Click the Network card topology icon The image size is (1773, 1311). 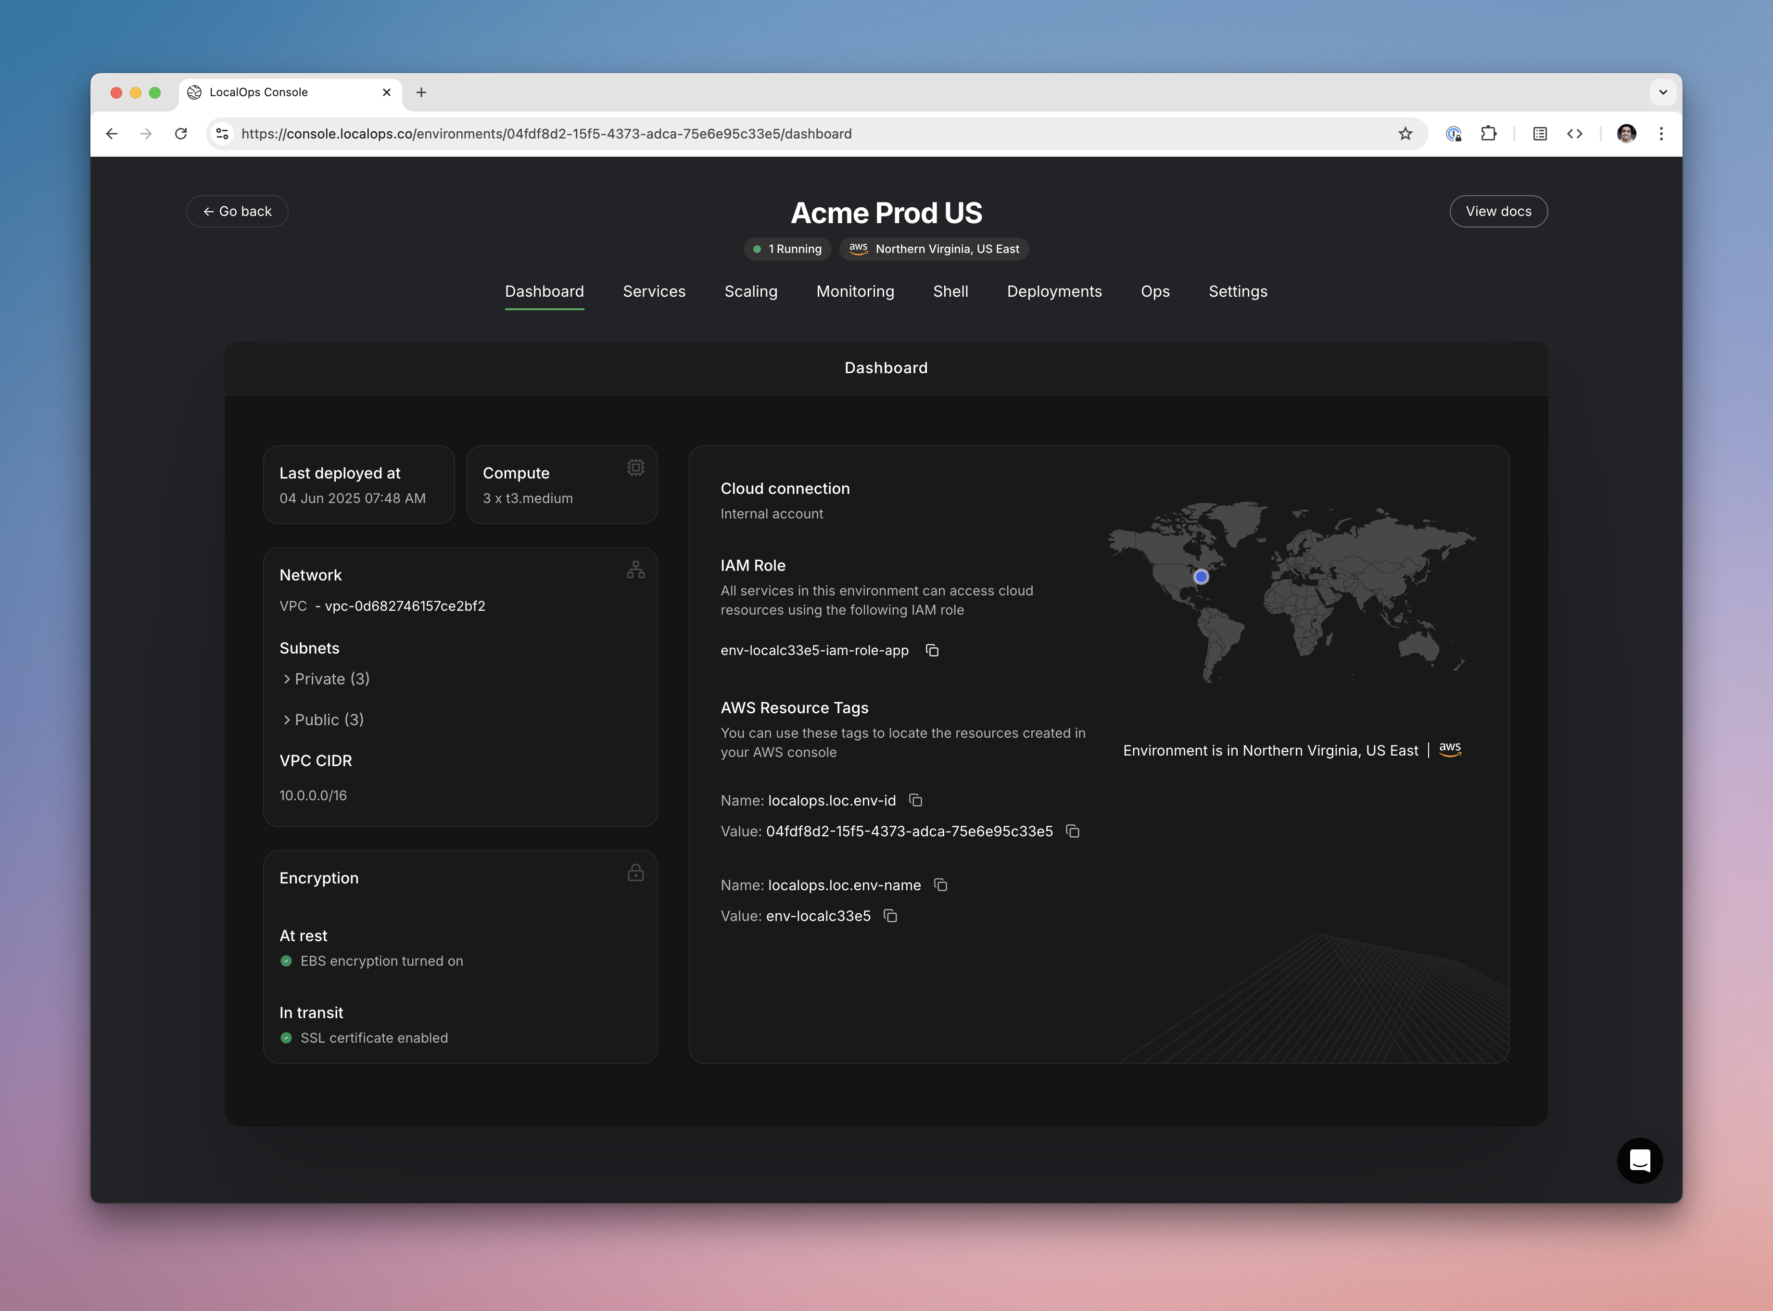[x=636, y=570]
